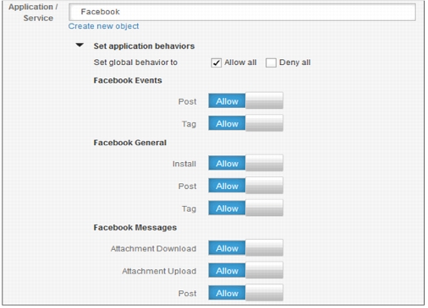Click the blue Allow label for Events Tag
Viewport: 428px width, 308px height.
227,123
